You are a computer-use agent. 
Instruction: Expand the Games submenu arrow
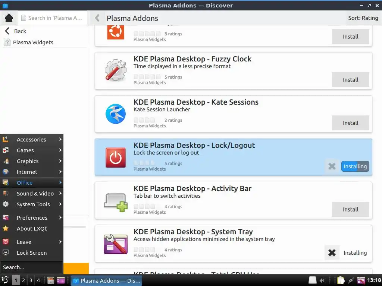coord(60,150)
